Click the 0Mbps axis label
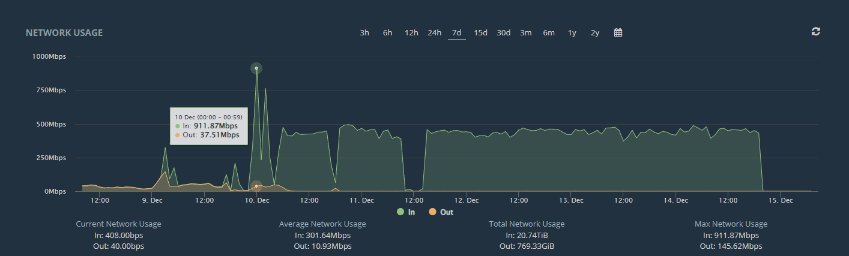The width and height of the screenshot is (849, 256). click(55, 191)
